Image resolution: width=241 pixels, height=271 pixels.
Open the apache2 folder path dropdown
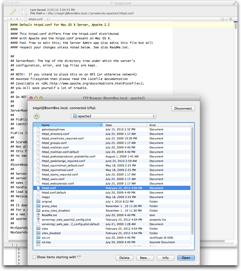point(113,116)
